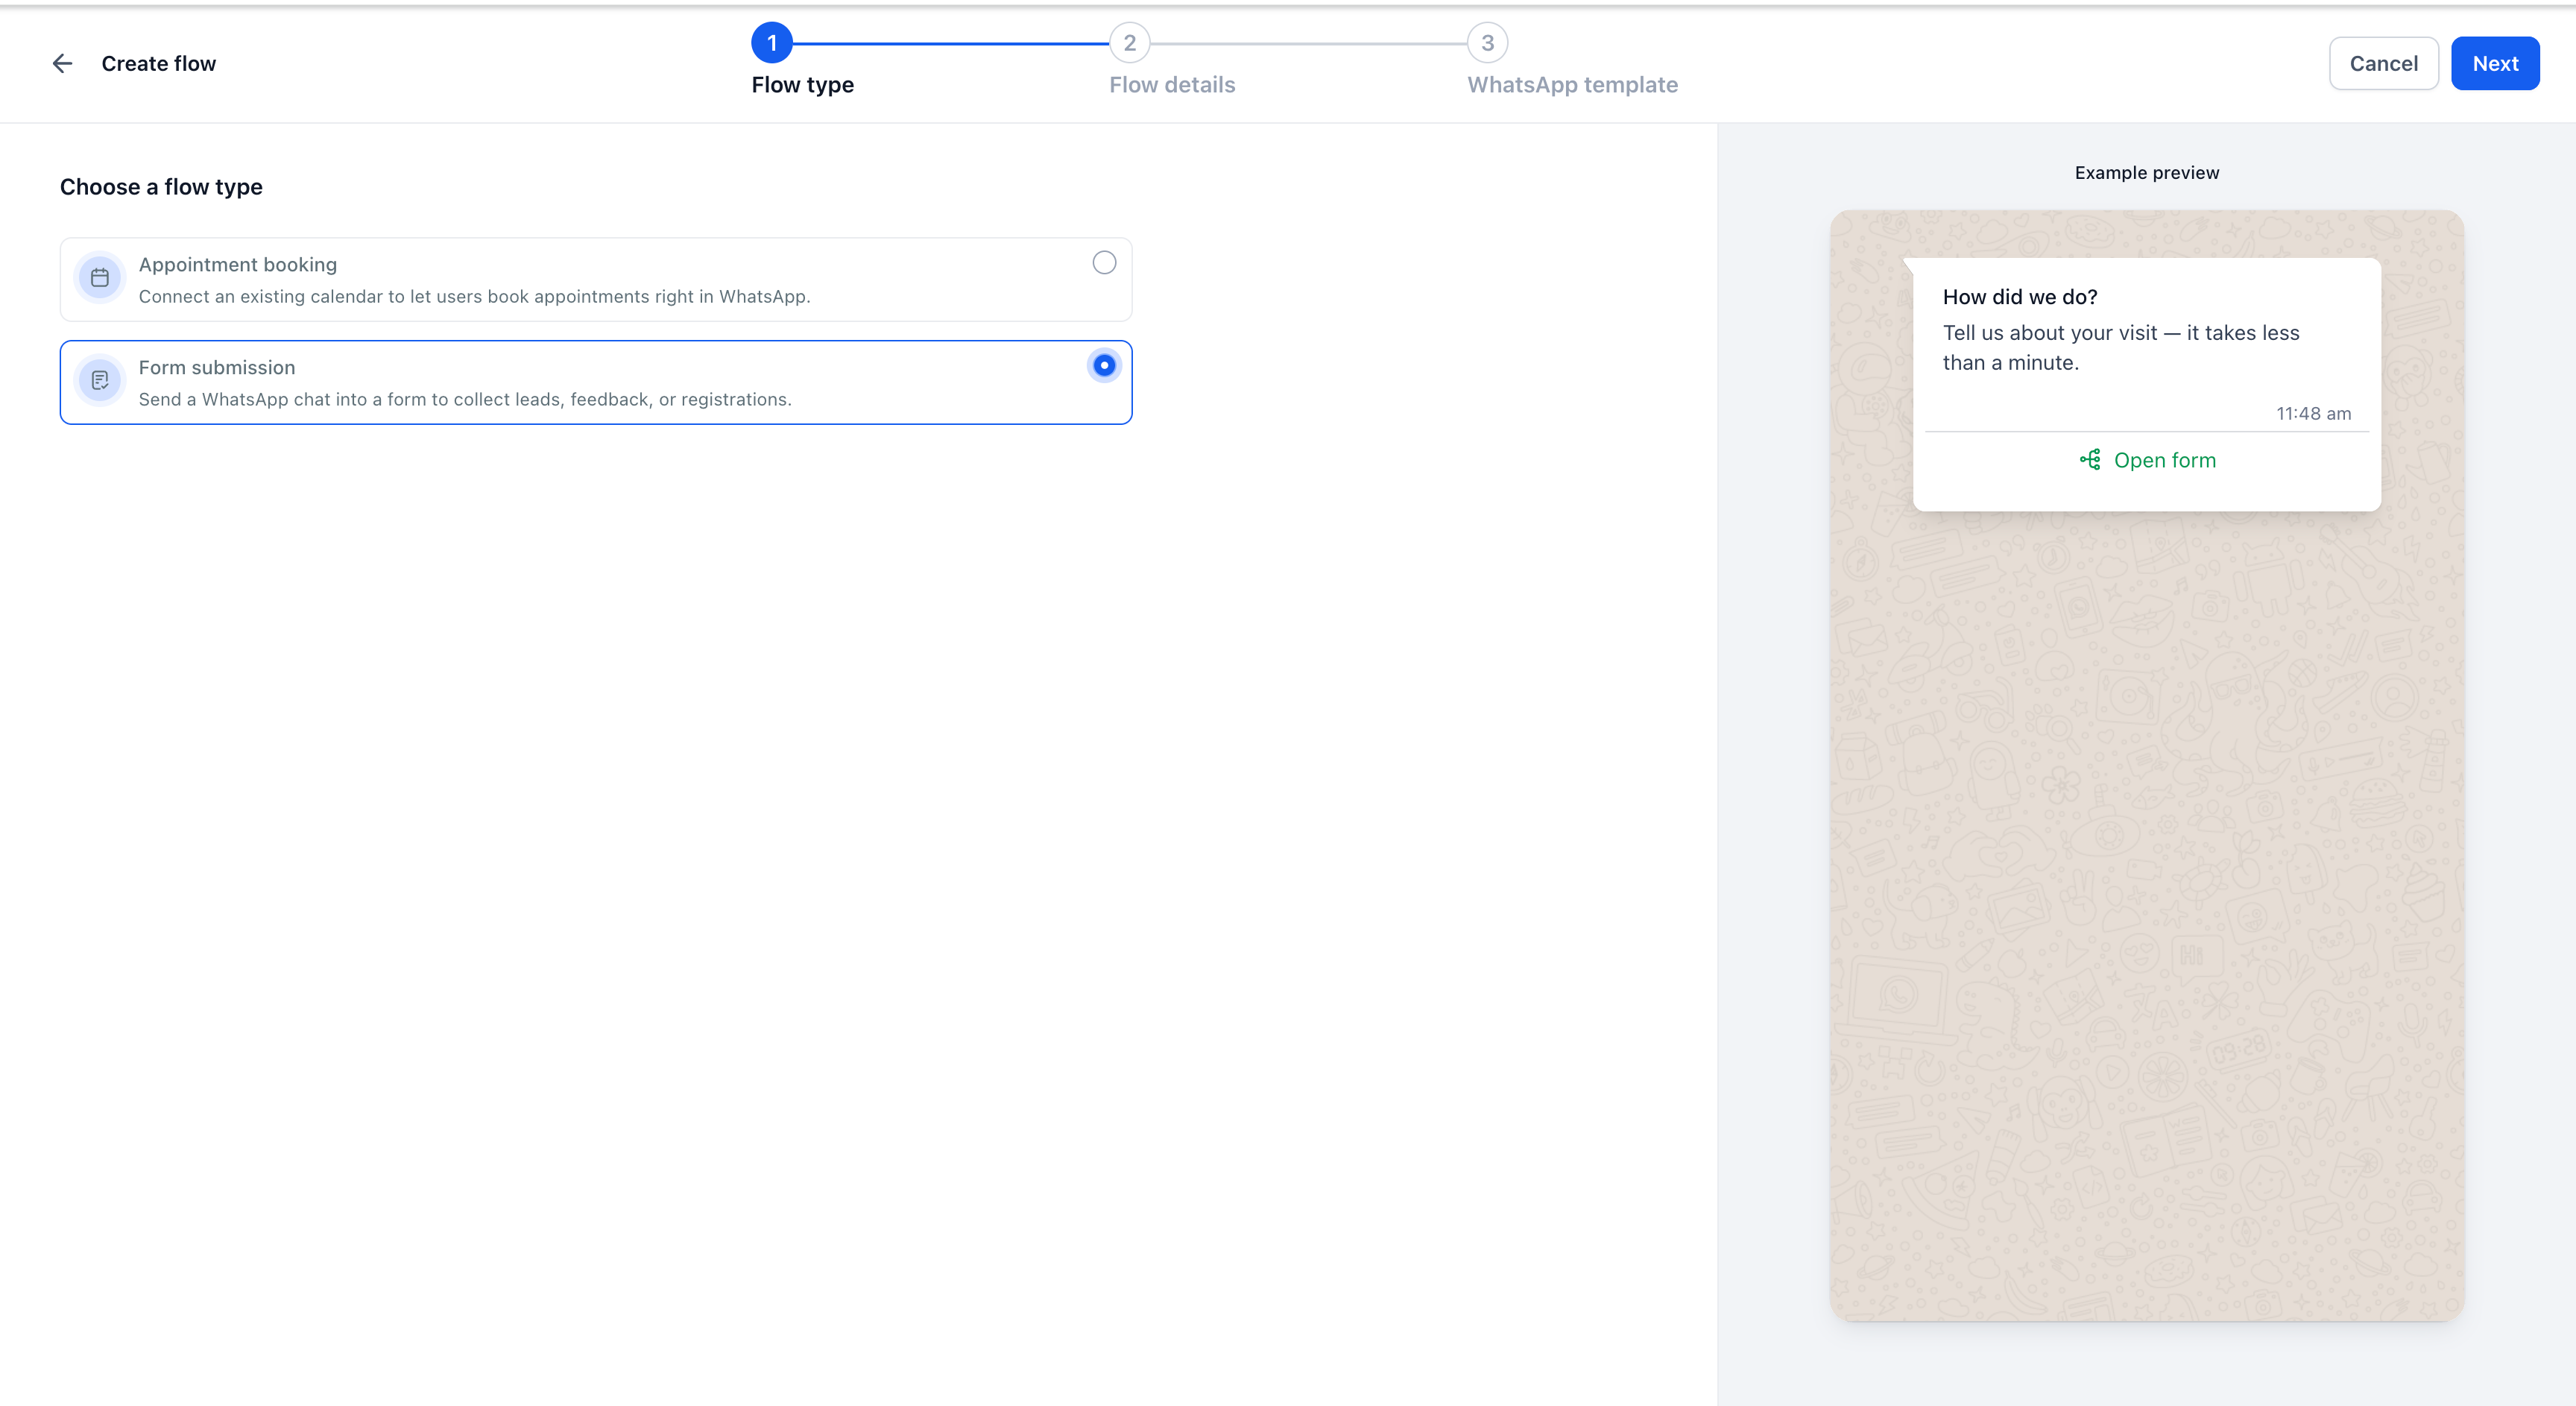The width and height of the screenshot is (2576, 1406).
Task: Jump to step 2 Flow details
Action: point(1129,43)
